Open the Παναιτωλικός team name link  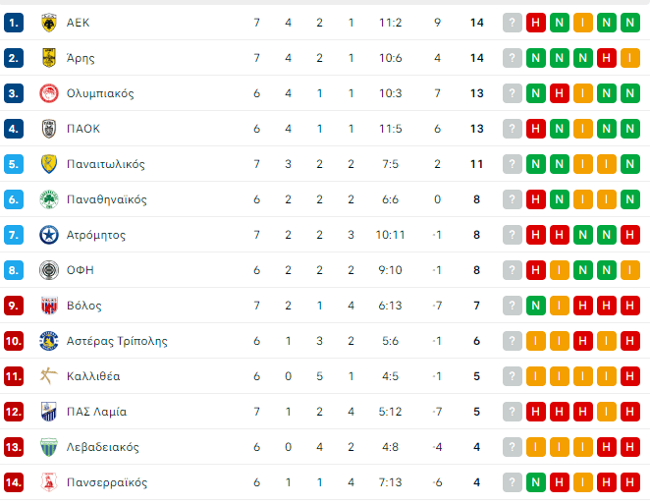tap(106, 164)
